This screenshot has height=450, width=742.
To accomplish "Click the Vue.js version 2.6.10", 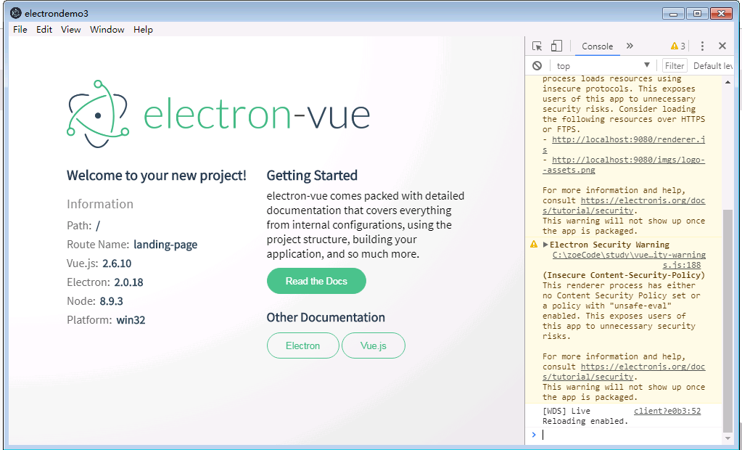I will pyautogui.click(x=117, y=263).
